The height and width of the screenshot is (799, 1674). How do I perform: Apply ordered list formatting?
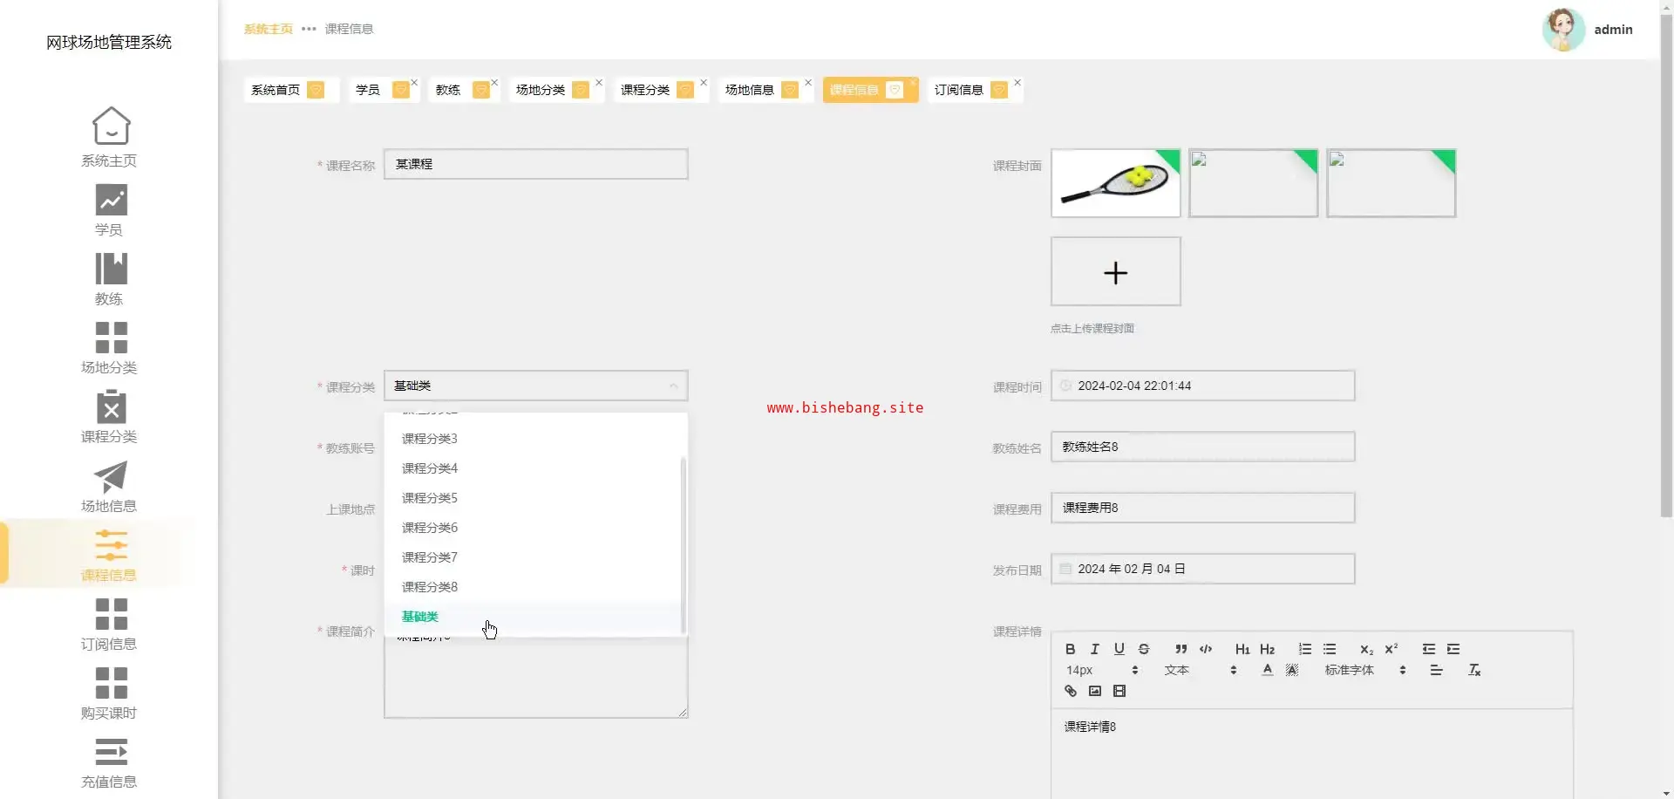click(x=1304, y=649)
